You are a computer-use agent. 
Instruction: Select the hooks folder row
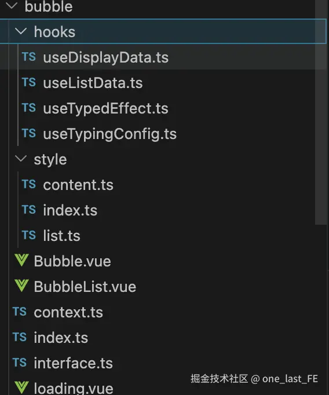[163, 31]
